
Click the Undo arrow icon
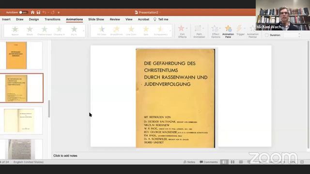[x=44, y=13]
